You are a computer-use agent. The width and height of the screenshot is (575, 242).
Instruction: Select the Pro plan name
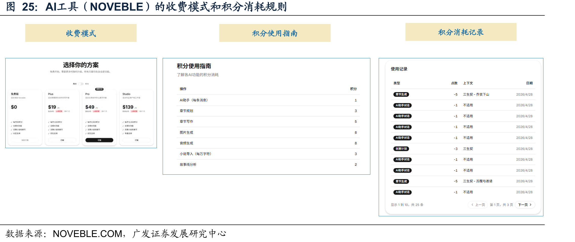[x=87, y=94]
